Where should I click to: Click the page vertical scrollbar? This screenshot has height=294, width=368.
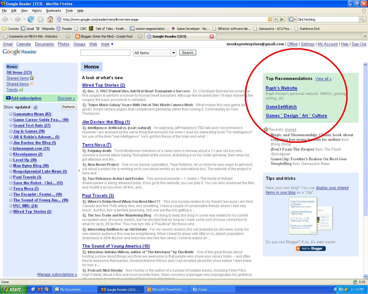tap(365, 141)
